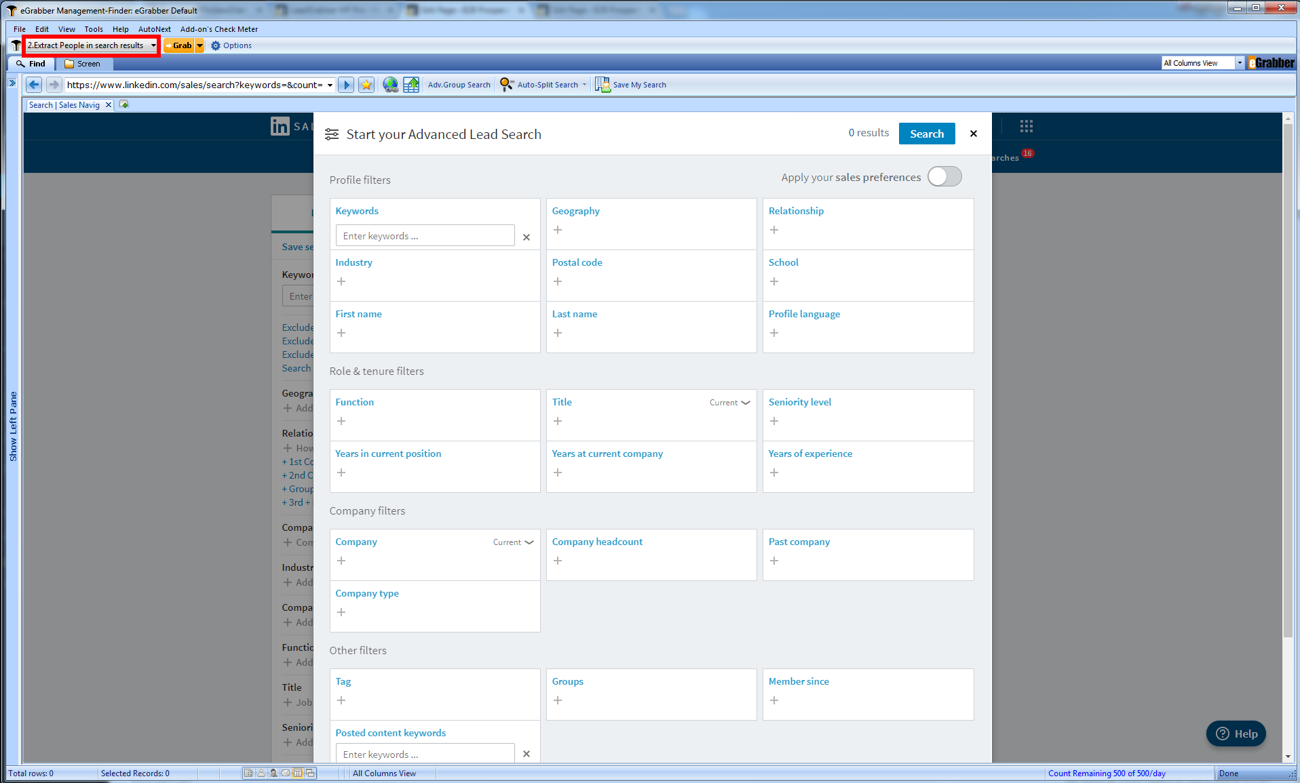Click the grid icon in status bar

point(248,773)
